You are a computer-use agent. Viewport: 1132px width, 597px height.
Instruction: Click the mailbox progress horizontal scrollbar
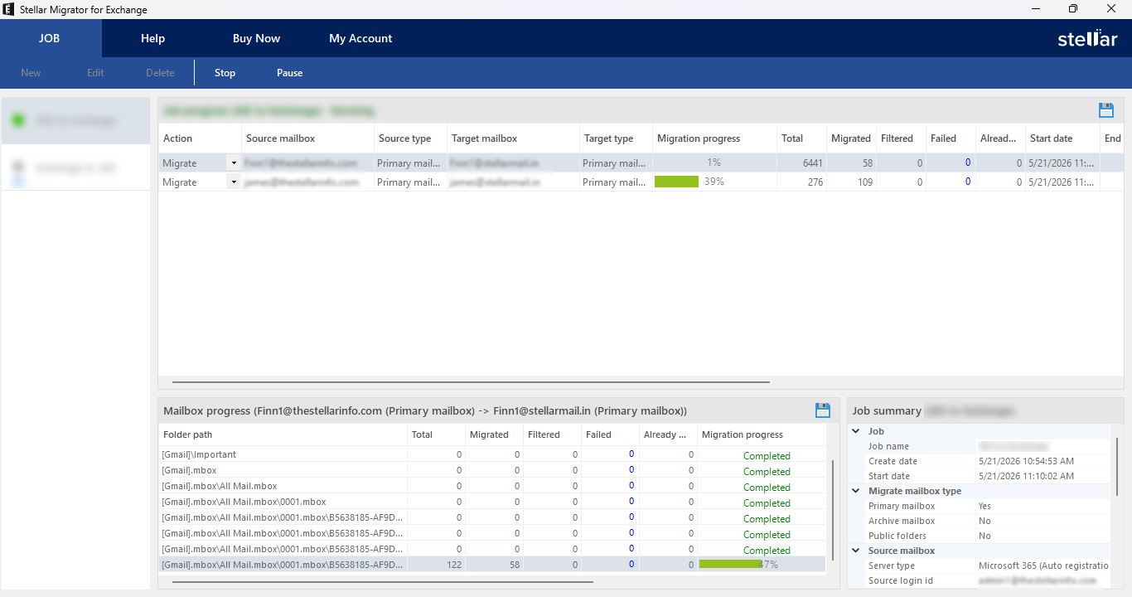(x=382, y=582)
